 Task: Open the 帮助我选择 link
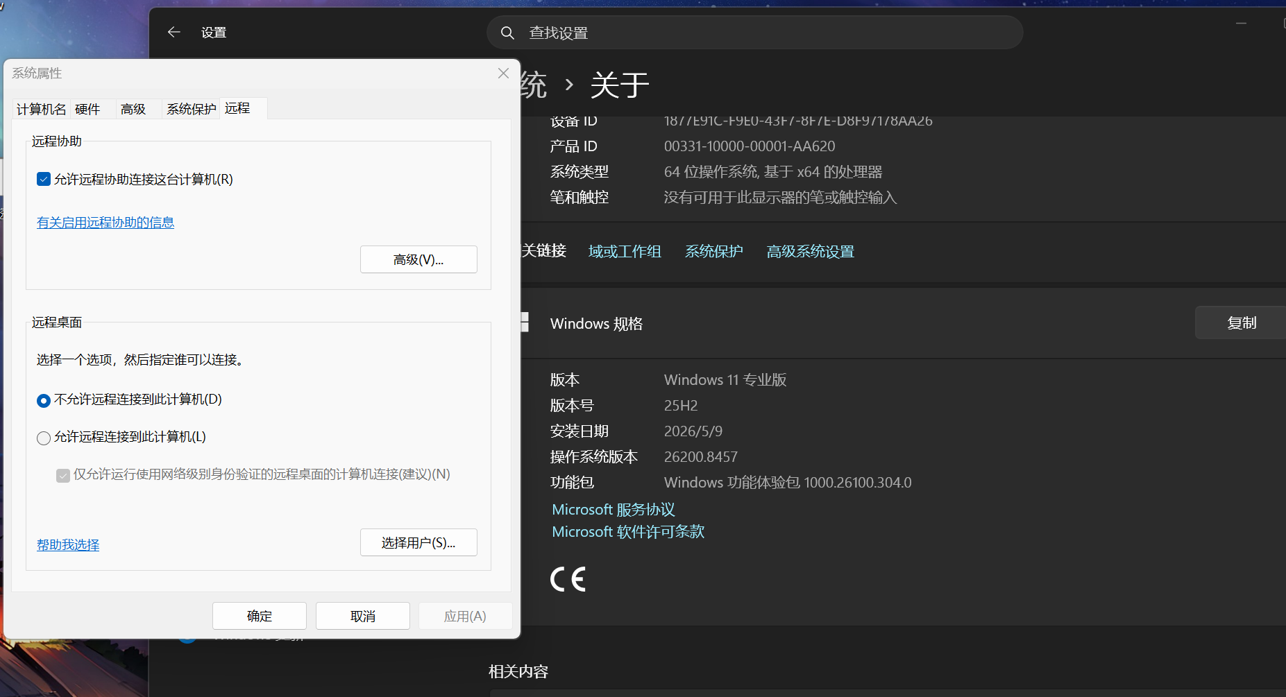pyautogui.click(x=68, y=545)
